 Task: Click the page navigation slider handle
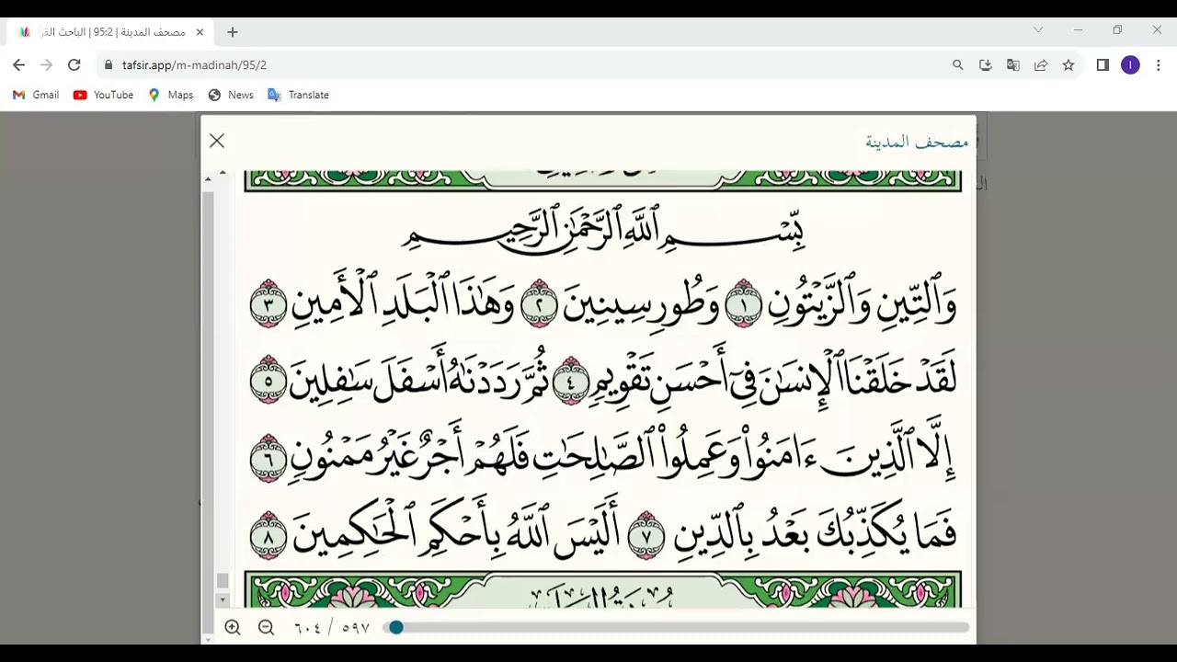coord(395,627)
